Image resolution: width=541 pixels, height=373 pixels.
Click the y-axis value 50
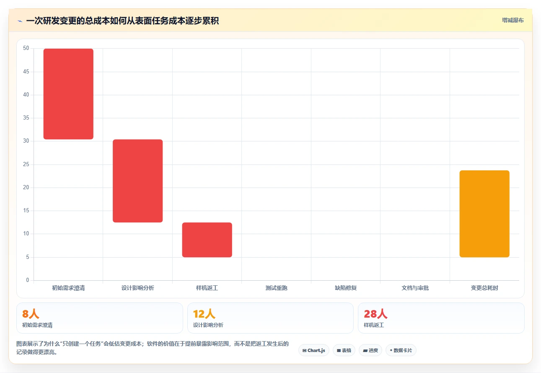[x=26, y=48]
